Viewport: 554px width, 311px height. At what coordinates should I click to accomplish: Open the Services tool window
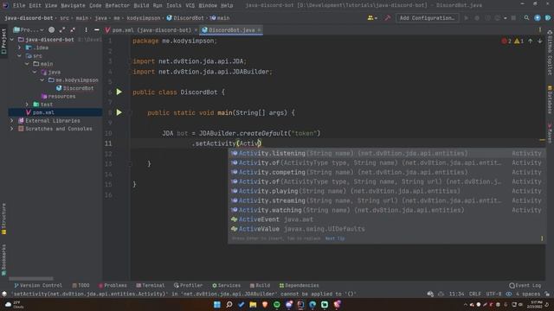(226, 285)
